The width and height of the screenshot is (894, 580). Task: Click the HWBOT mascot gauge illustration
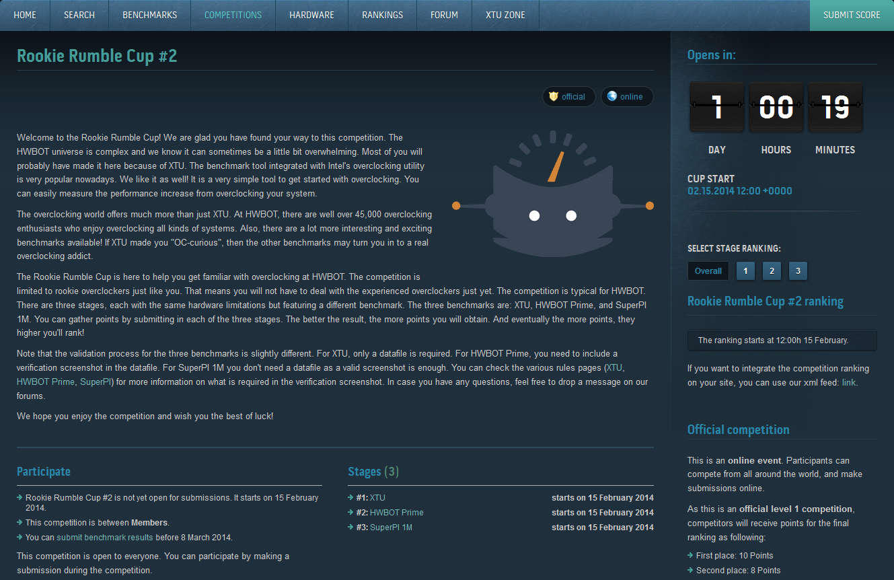point(552,194)
